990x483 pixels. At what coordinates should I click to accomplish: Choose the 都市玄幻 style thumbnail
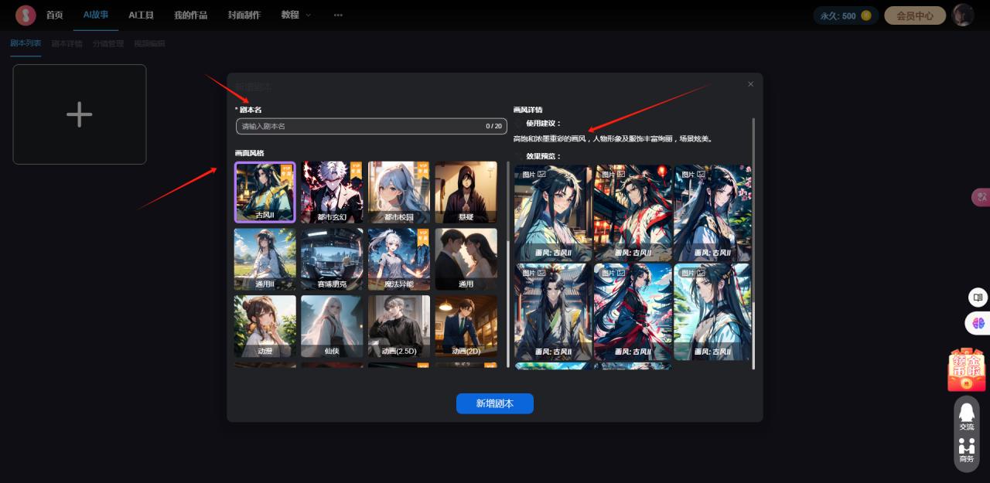(x=332, y=192)
